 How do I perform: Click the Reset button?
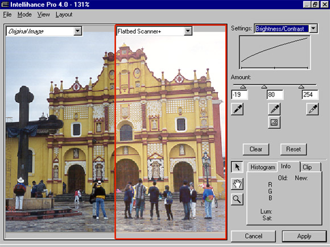pyautogui.click(x=294, y=149)
